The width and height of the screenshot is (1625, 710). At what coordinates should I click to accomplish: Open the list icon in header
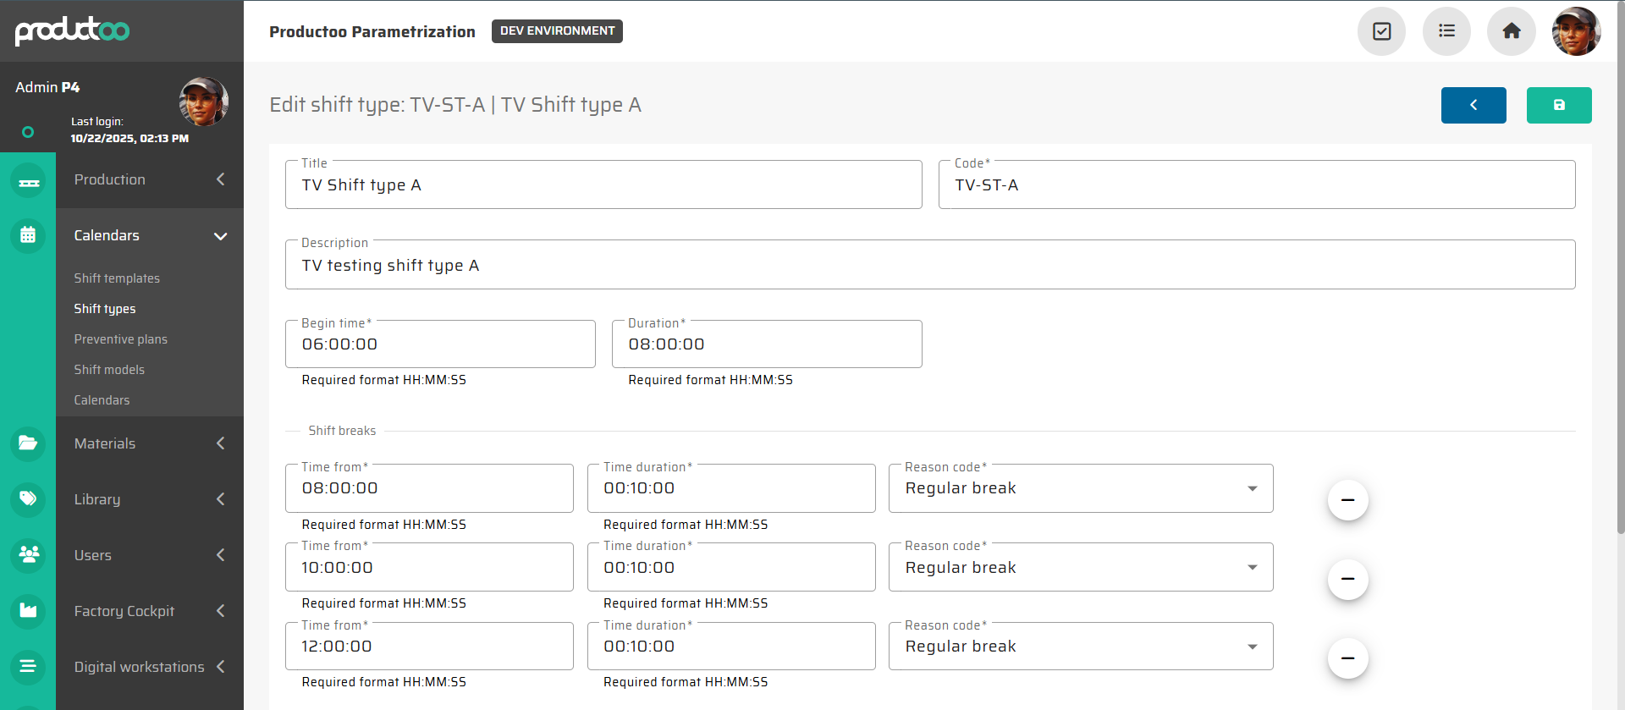pyautogui.click(x=1446, y=31)
